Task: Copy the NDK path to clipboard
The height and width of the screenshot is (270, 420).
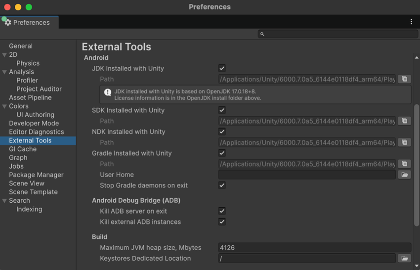Action: pos(405,142)
